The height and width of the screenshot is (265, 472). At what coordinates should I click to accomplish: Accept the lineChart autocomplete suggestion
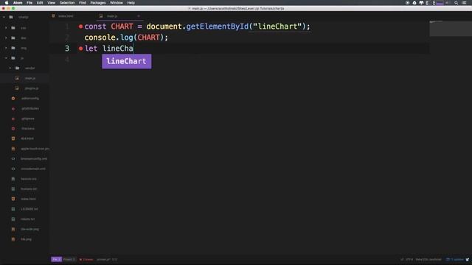(126, 61)
